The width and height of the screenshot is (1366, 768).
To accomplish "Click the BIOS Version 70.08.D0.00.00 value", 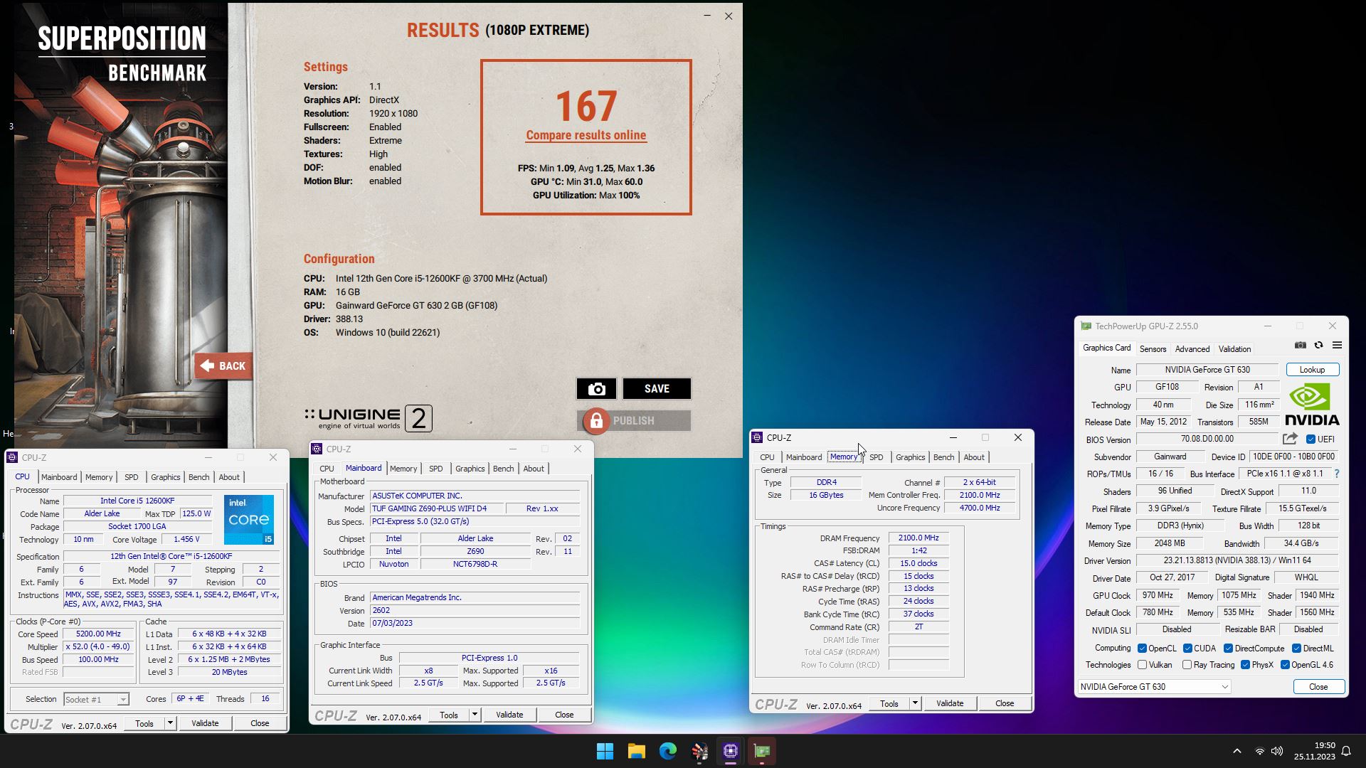I will pos(1207,439).
